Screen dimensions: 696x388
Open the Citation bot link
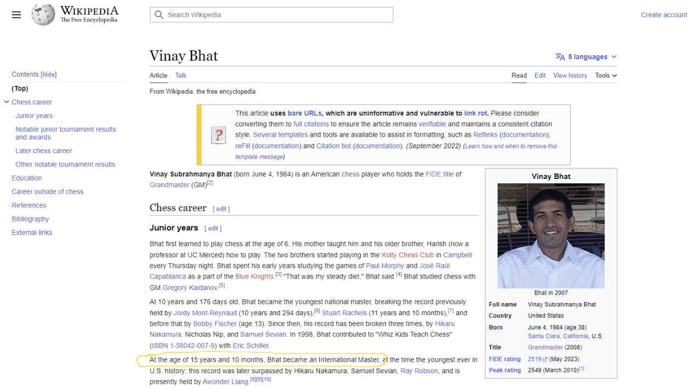click(333, 146)
